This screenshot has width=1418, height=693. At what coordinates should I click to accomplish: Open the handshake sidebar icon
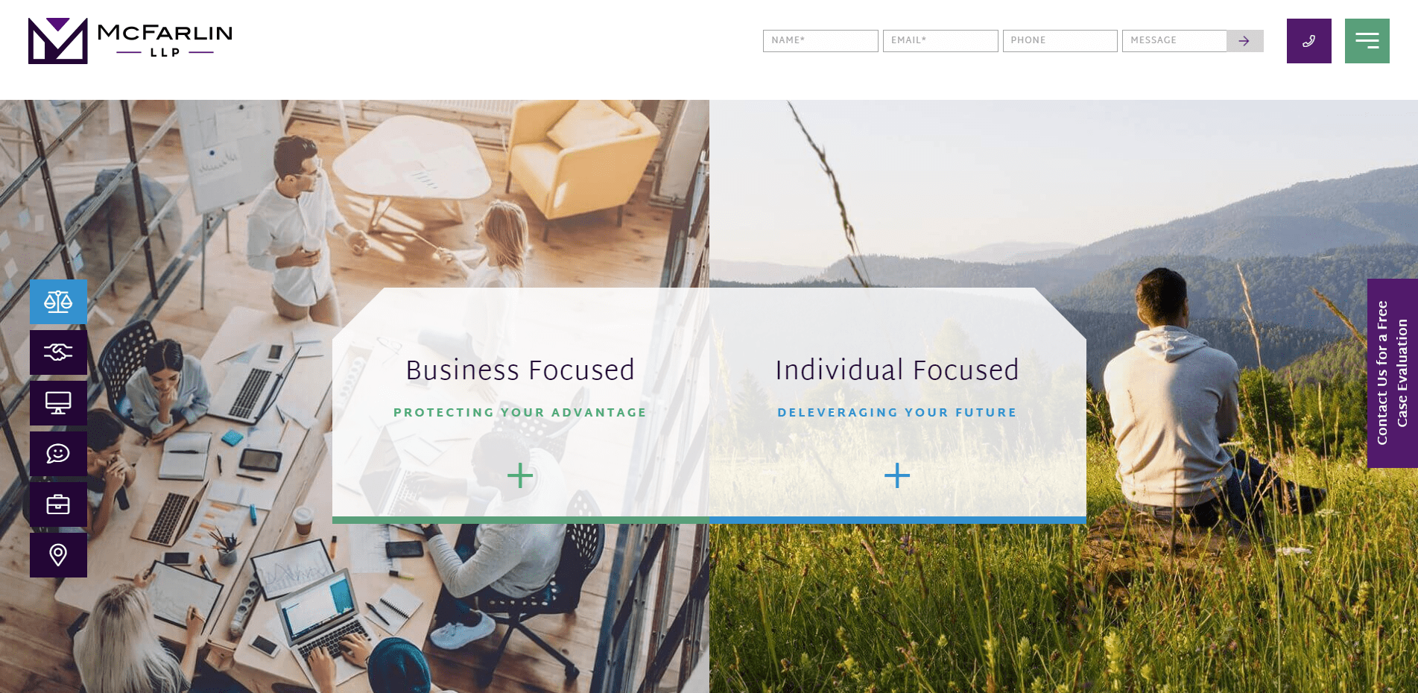point(58,352)
